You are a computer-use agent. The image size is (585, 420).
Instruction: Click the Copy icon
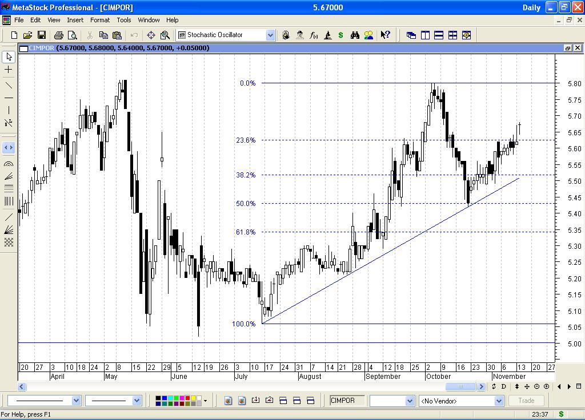tap(103, 35)
